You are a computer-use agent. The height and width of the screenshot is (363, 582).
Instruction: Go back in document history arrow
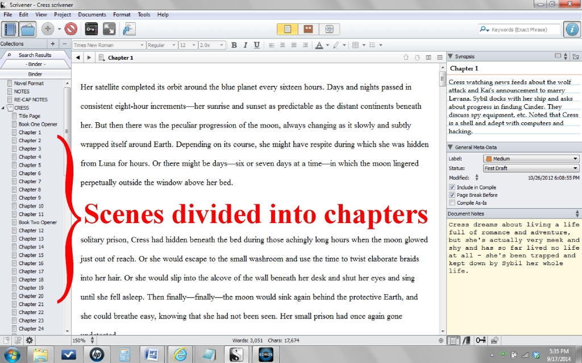(x=77, y=57)
